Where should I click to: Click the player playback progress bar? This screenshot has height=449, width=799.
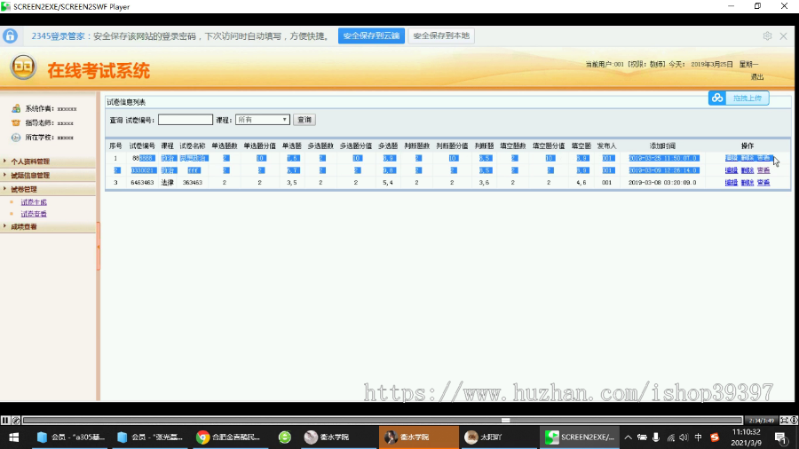click(382, 421)
